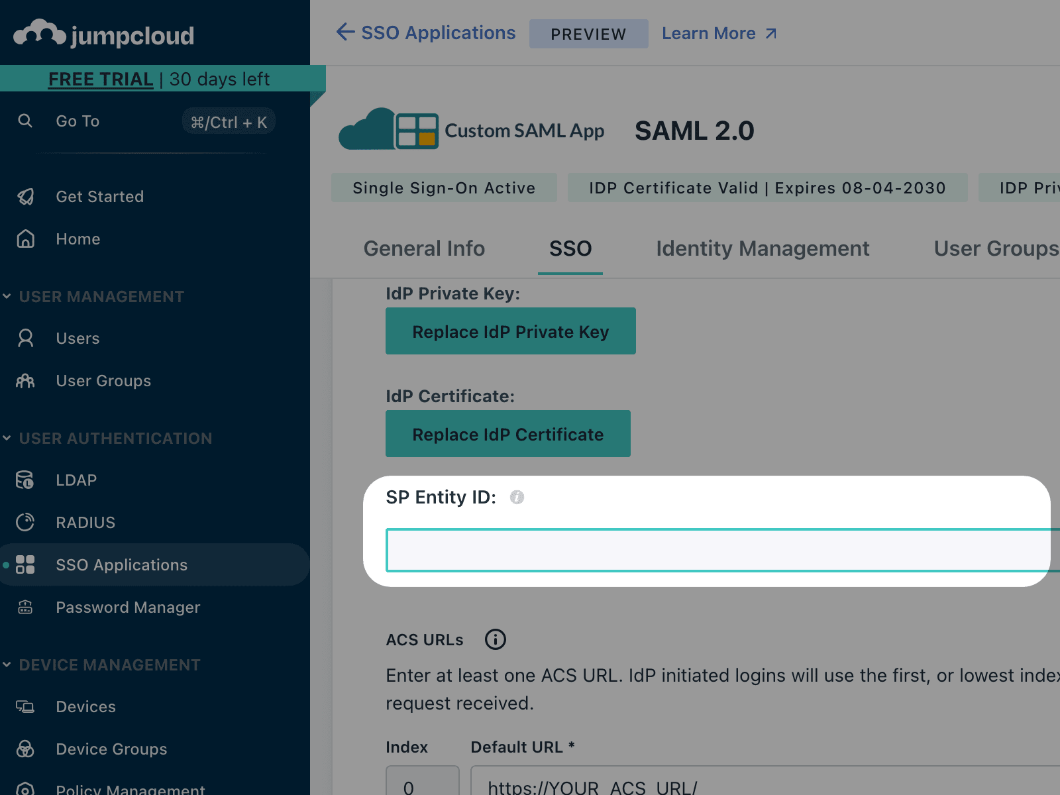1060x795 pixels.
Task: Click the Devices icon
Action: click(25, 707)
